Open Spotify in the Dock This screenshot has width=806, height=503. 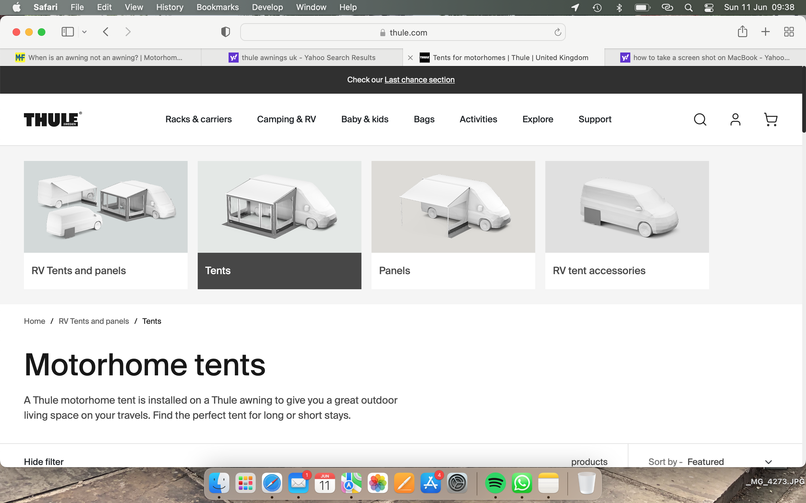496,483
